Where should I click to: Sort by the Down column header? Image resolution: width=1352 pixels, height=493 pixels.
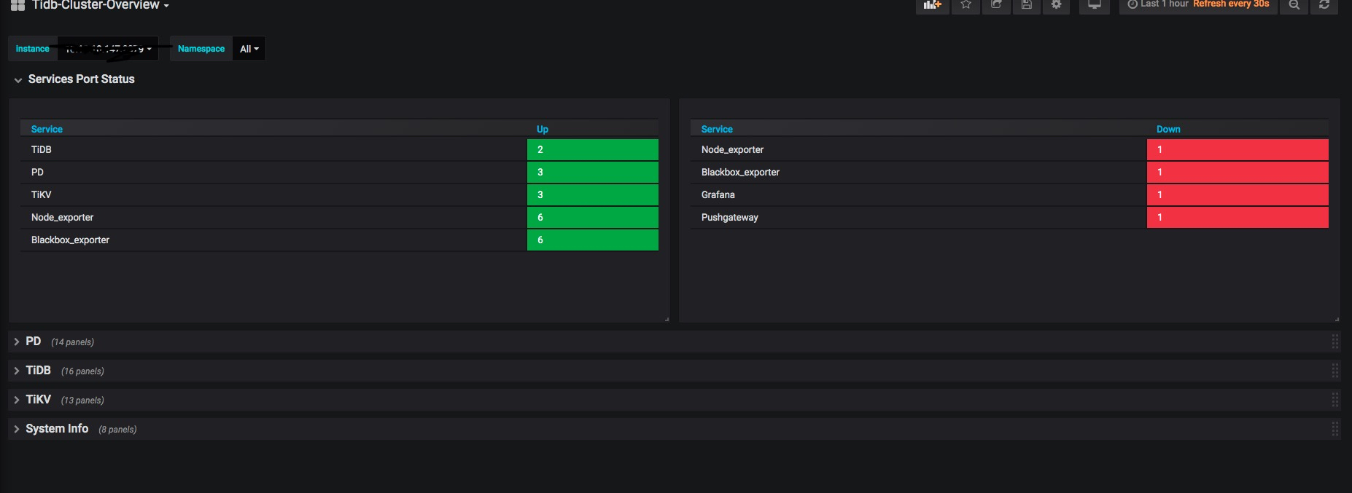point(1168,129)
